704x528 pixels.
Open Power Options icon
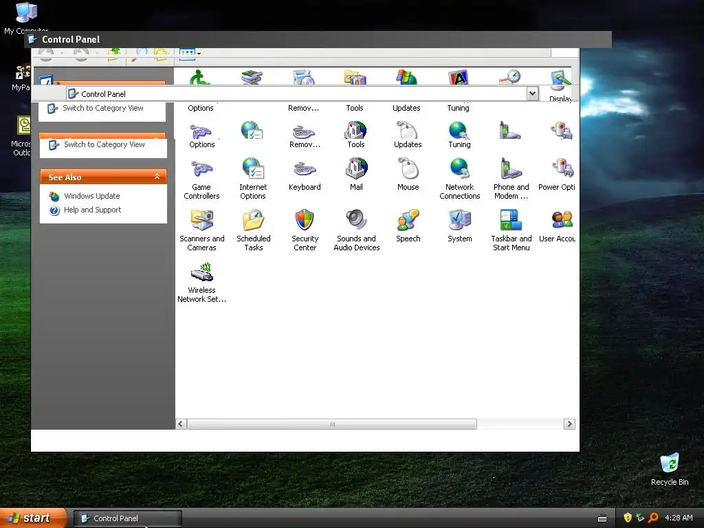coord(557,175)
